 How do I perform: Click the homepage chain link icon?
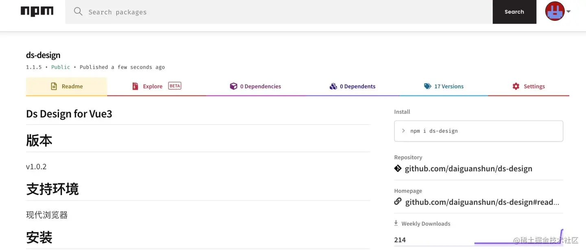coord(398,201)
